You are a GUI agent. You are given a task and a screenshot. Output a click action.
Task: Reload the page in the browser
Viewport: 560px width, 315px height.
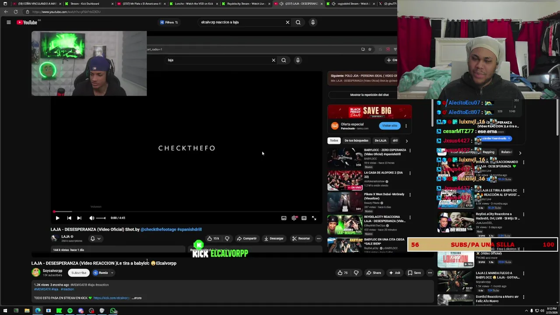16,12
